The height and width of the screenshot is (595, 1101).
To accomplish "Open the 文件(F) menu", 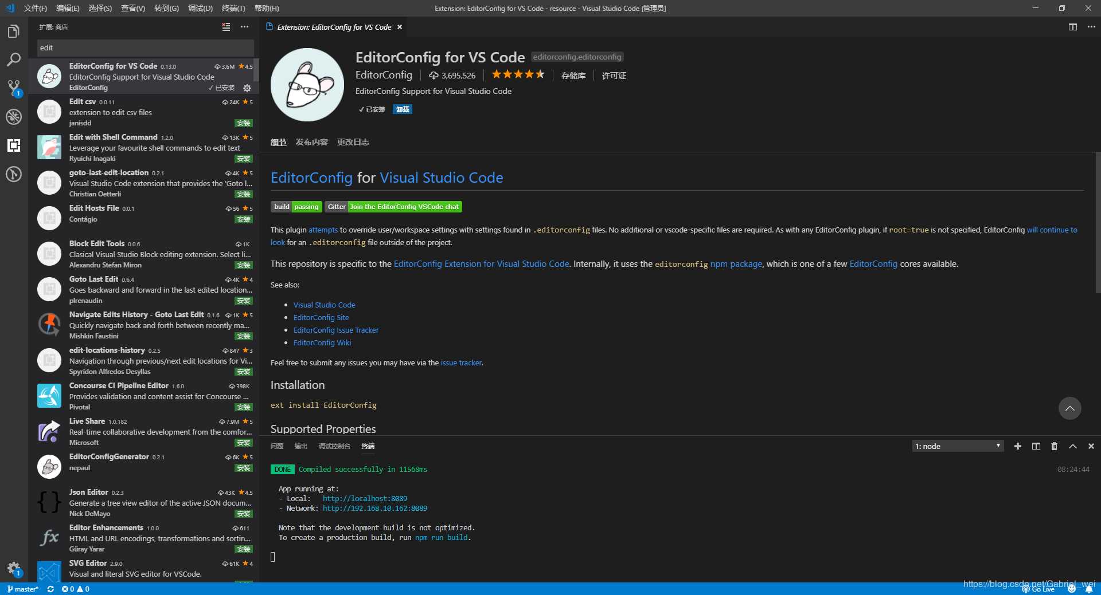I will (36, 8).
